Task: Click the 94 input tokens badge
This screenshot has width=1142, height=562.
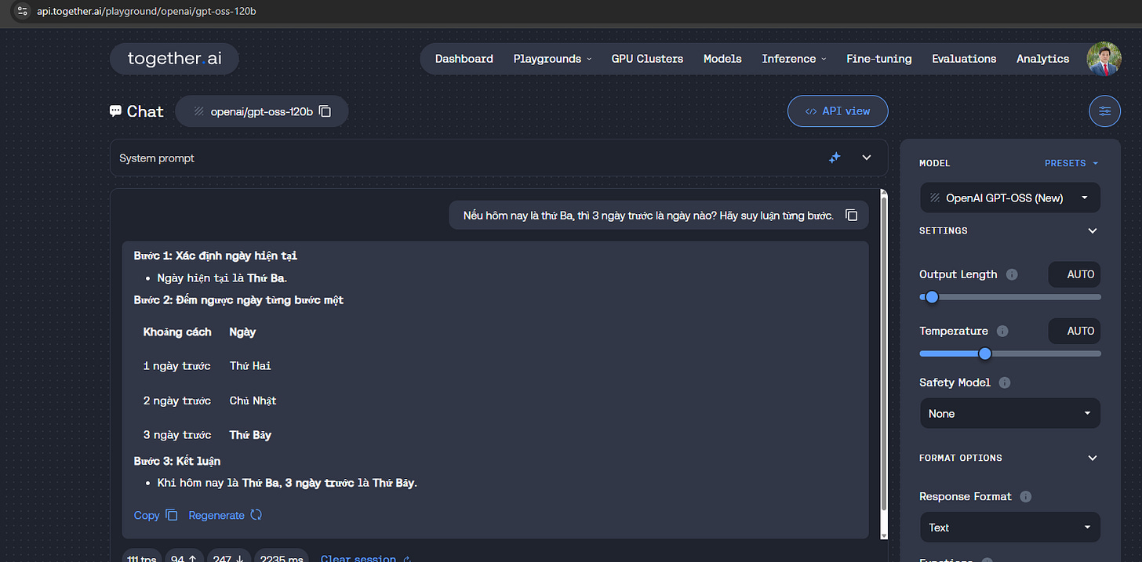Action: (184, 557)
